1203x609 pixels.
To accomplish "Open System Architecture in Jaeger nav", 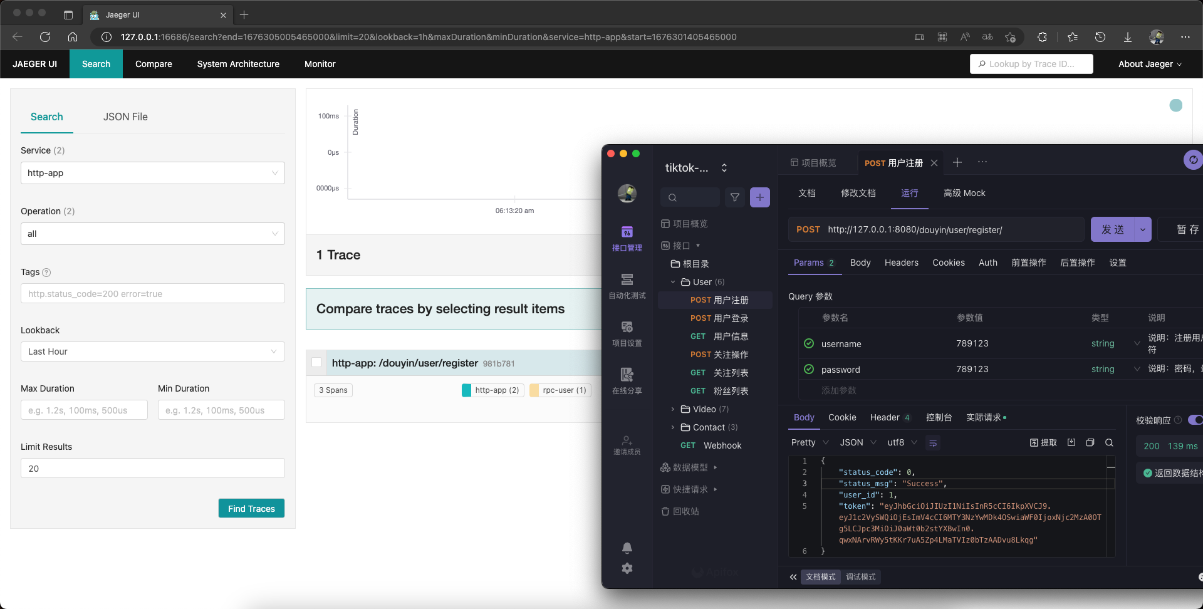I will [x=238, y=64].
